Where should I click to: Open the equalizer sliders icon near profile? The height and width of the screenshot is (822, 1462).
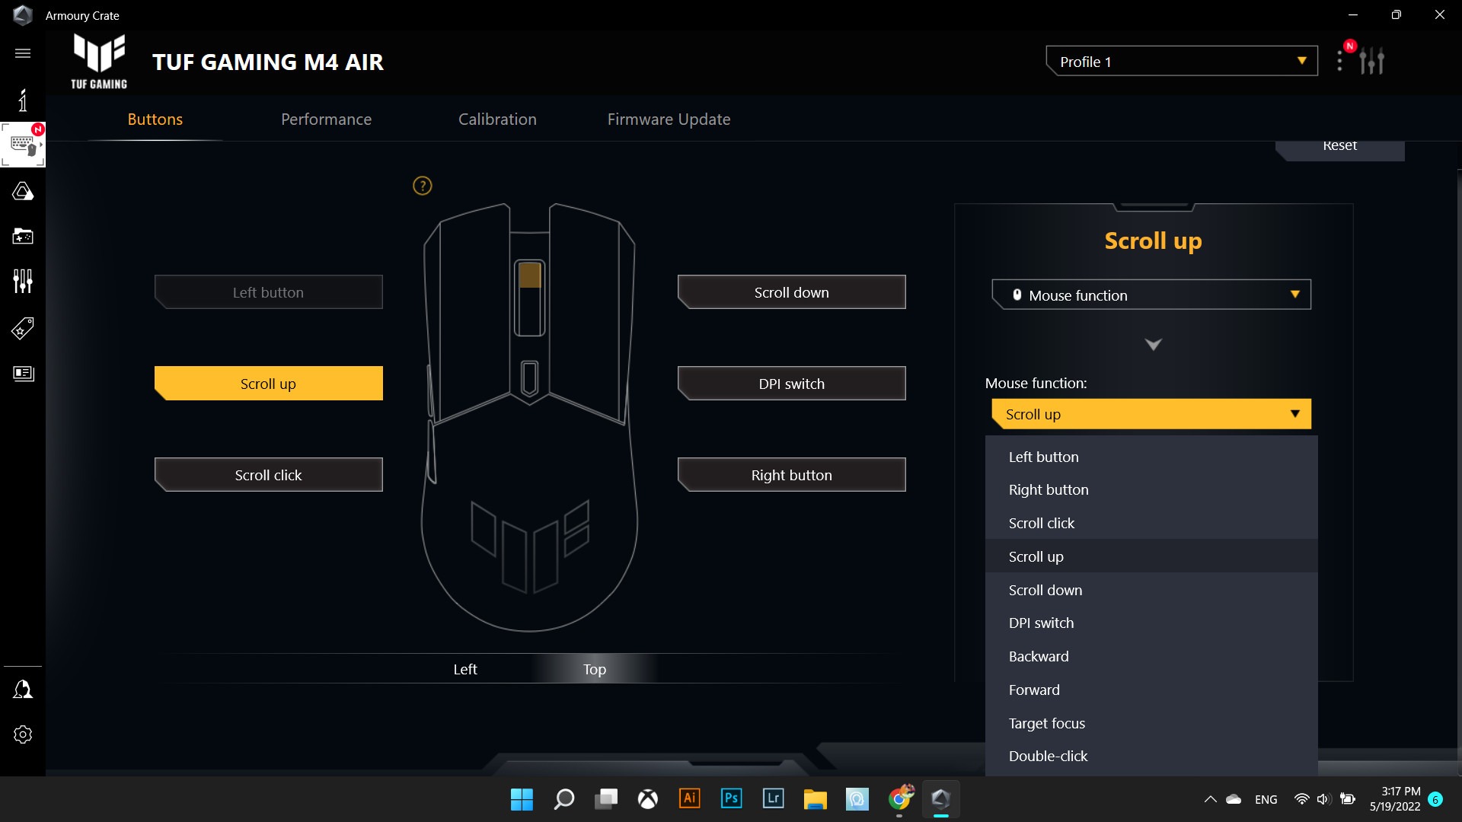click(x=1371, y=61)
